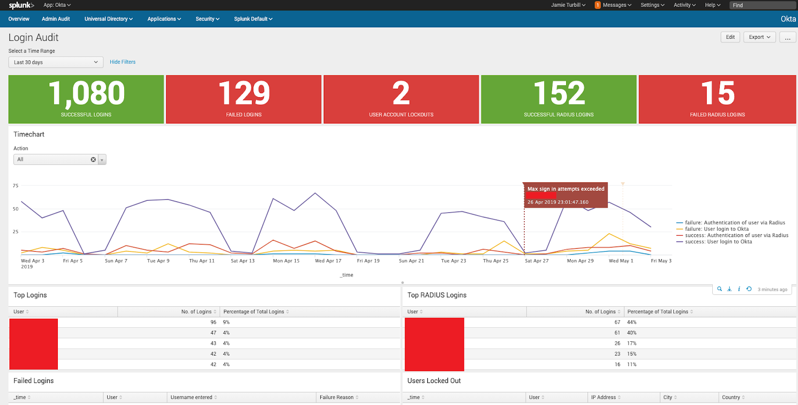Click the panel Export download icon
The width and height of the screenshot is (798, 405).
click(x=729, y=289)
